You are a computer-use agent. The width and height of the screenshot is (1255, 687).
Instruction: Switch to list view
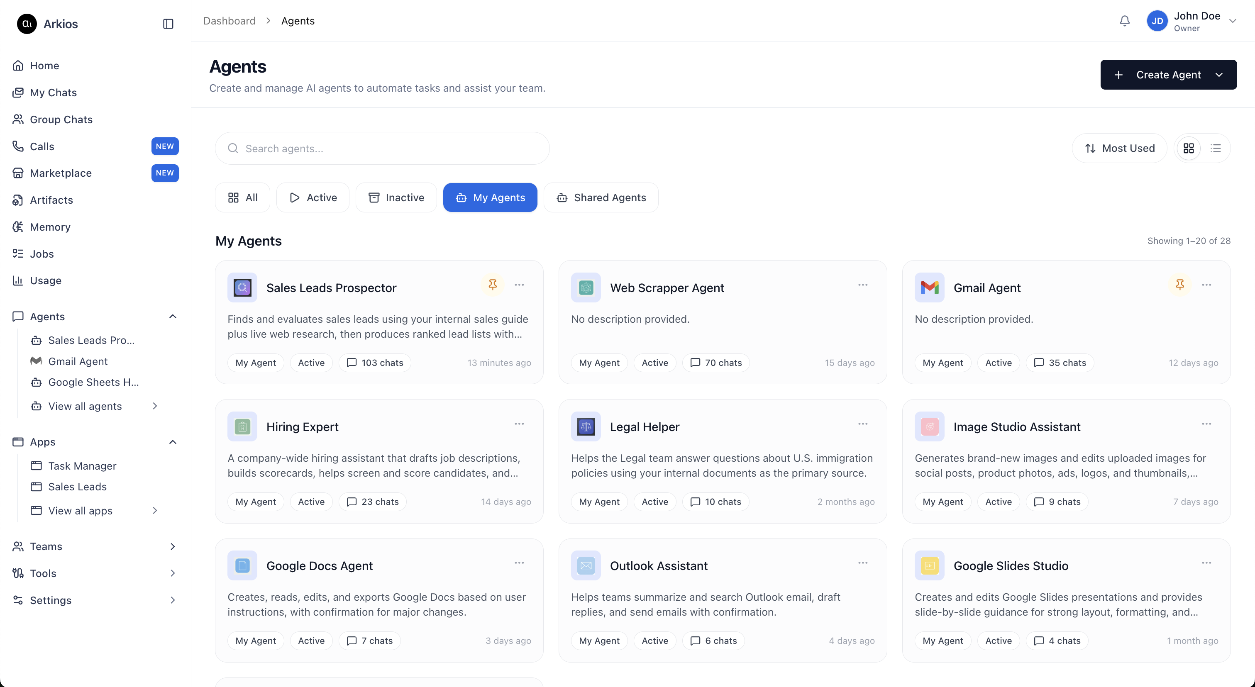pos(1216,148)
